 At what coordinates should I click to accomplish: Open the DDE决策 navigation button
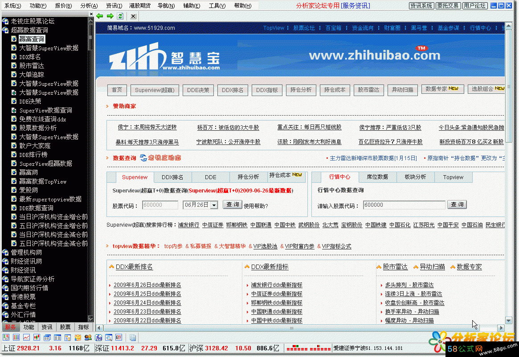[198, 90]
